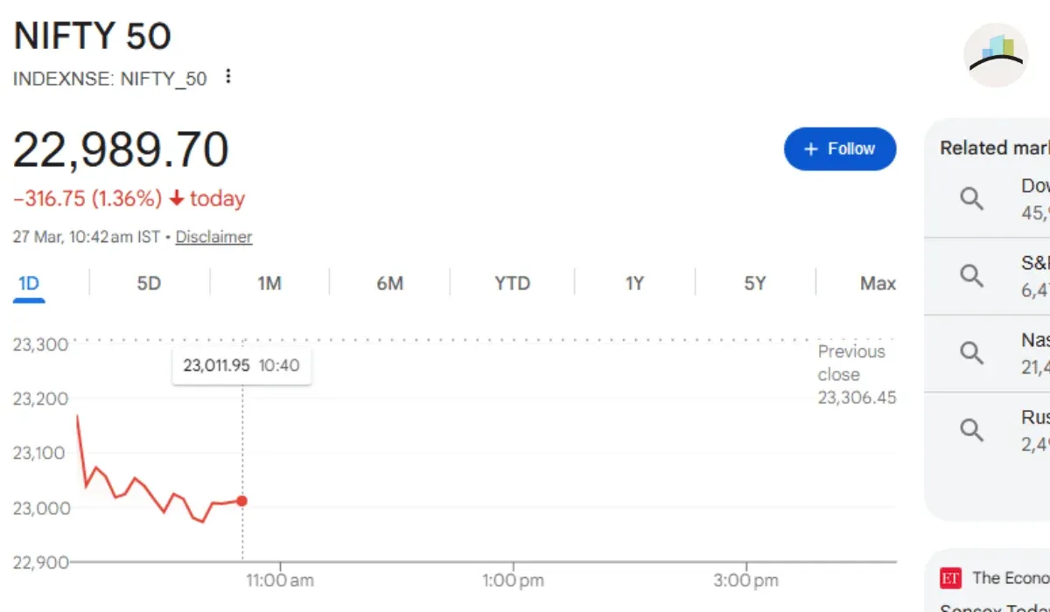Click the round building logo avatar

pos(996,55)
